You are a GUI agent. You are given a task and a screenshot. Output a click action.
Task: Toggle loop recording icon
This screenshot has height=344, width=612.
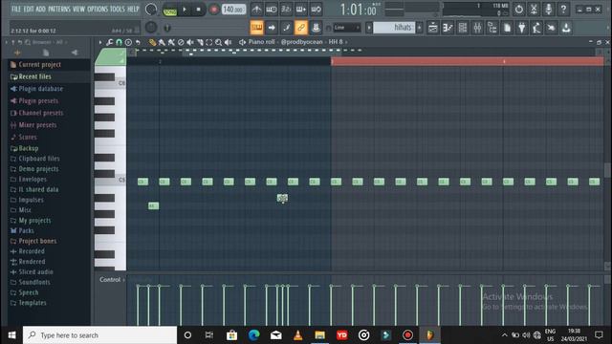(317, 9)
